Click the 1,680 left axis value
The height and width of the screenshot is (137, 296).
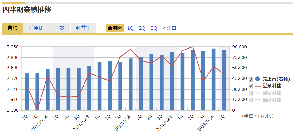[13, 110]
